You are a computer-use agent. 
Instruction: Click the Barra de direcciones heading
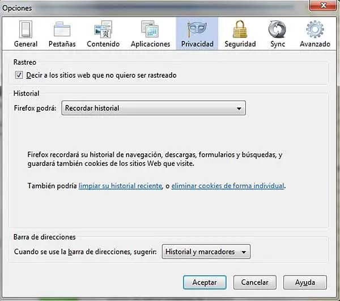[x=44, y=237]
